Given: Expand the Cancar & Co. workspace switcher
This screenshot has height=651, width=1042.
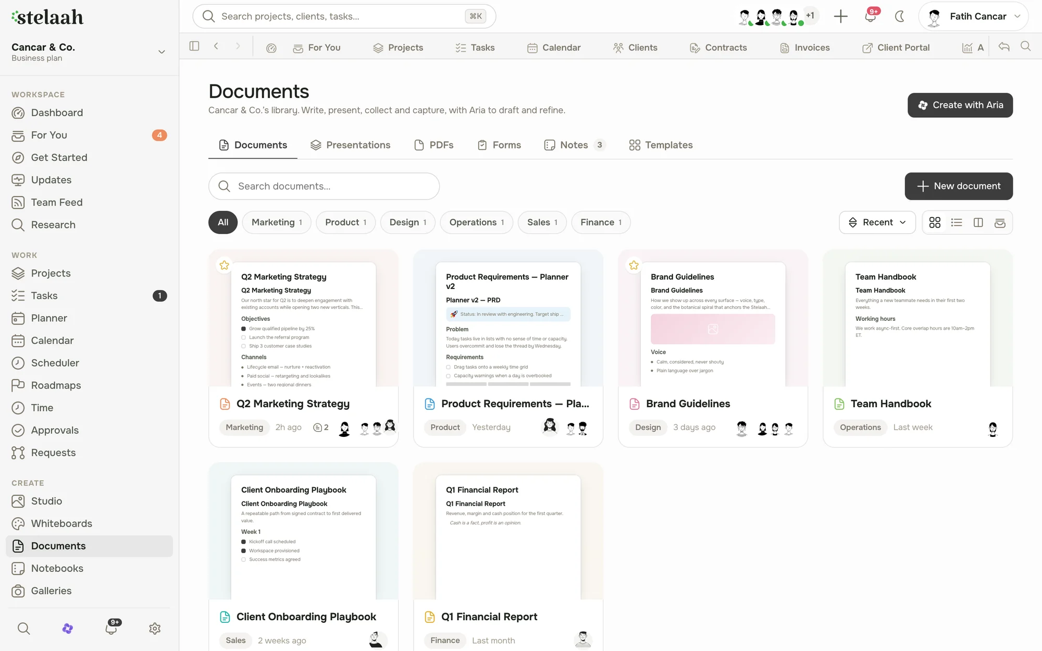Looking at the screenshot, I should pyautogui.click(x=89, y=52).
